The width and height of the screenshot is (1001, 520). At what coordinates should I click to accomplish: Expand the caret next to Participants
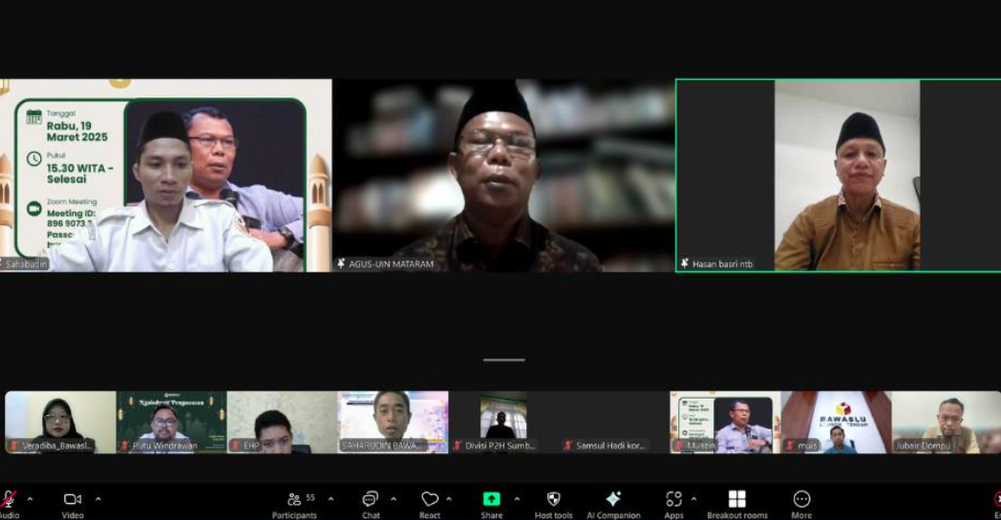(x=330, y=499)
